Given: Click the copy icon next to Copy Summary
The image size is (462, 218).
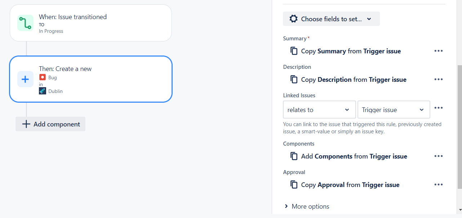Looking at the screenshot, I should [294, 51].
